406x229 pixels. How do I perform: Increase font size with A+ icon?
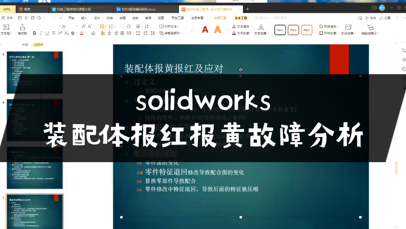[84, 26]
